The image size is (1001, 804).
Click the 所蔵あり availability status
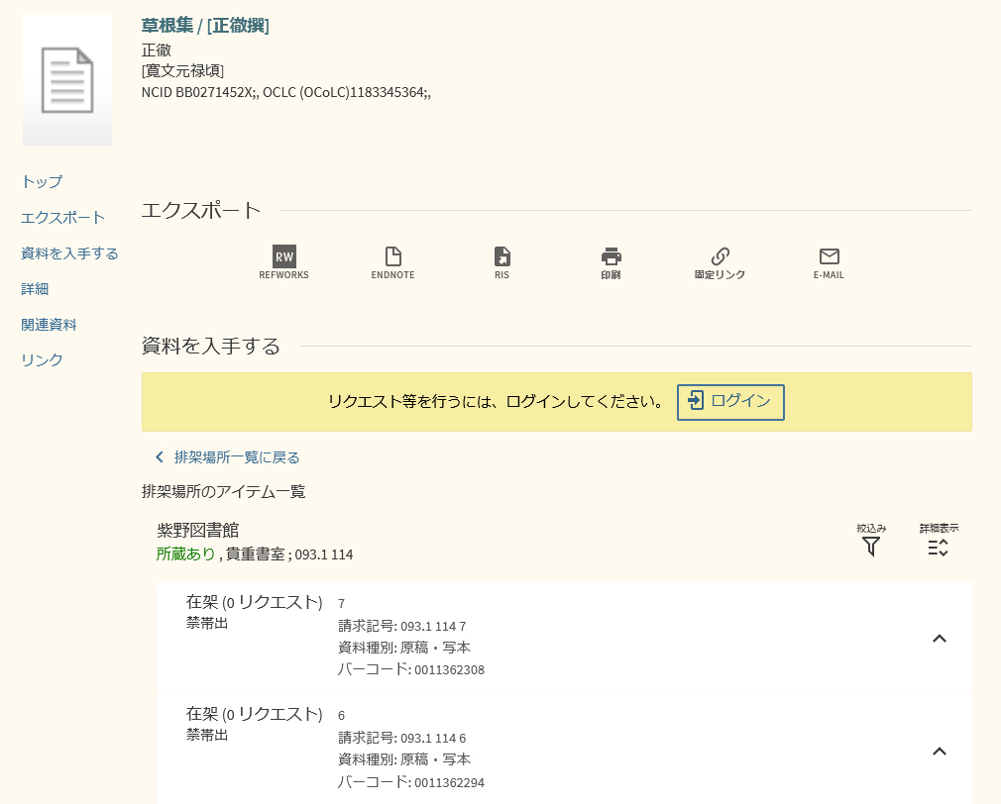point(185,554)
